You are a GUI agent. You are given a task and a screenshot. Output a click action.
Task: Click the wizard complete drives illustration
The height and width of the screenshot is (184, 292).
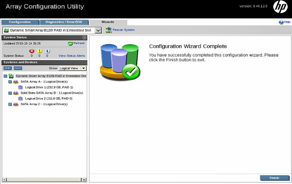click(x=120, y=62)
